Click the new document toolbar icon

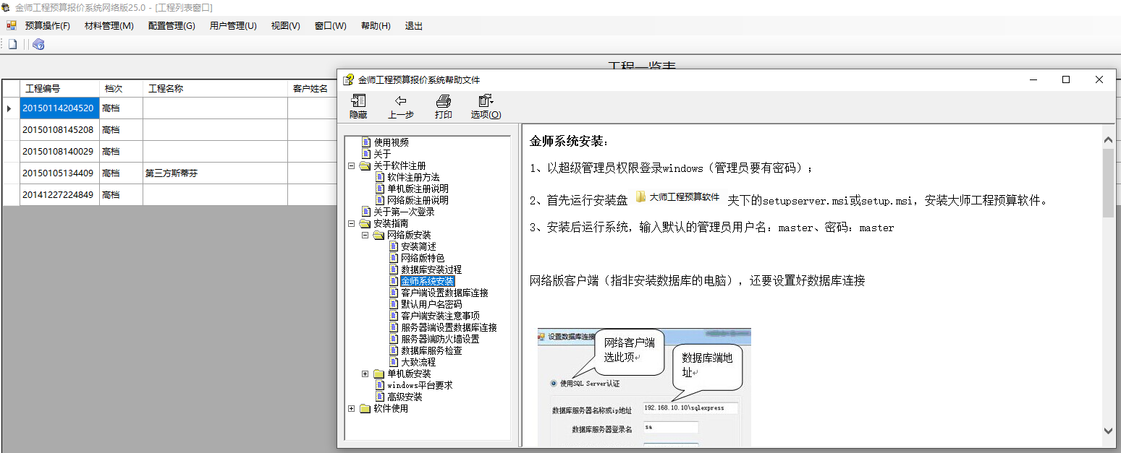click(x=12, y=44)
